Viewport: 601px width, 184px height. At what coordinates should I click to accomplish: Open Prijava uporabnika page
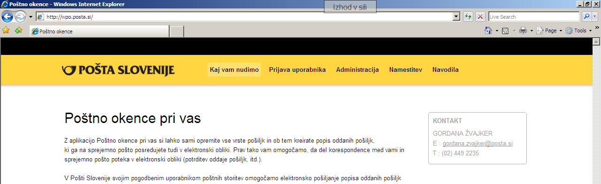point(297,69)
